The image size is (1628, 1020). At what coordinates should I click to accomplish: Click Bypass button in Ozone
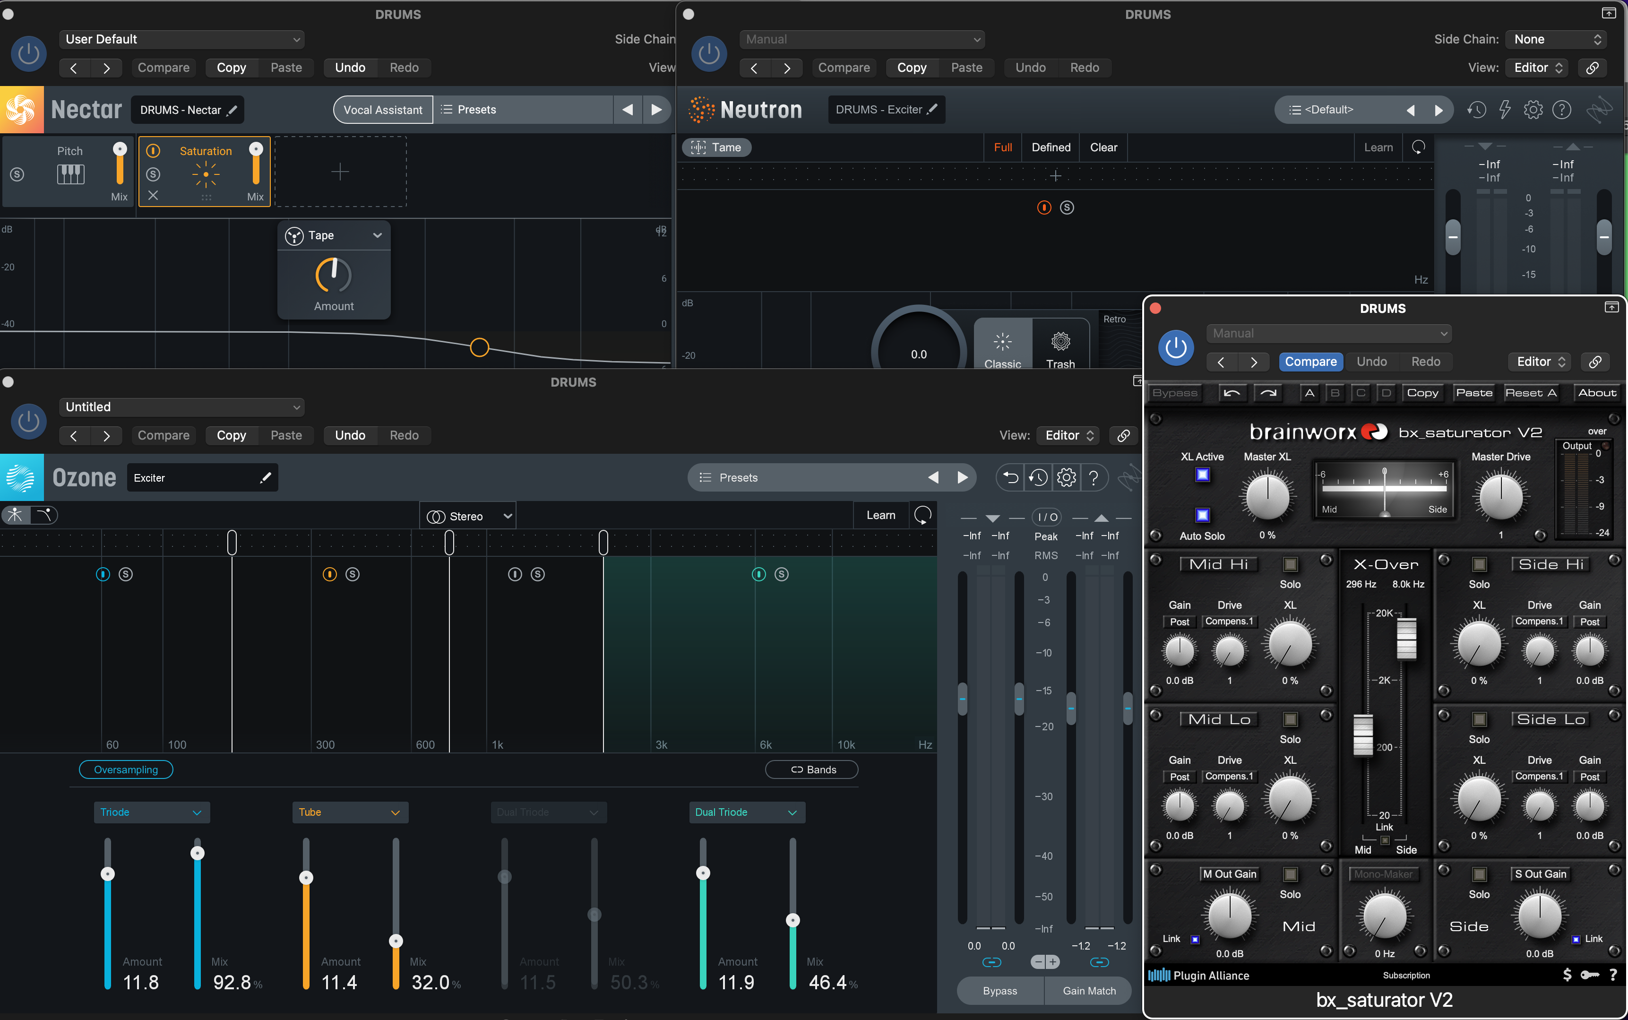click(x=999, y=991)
